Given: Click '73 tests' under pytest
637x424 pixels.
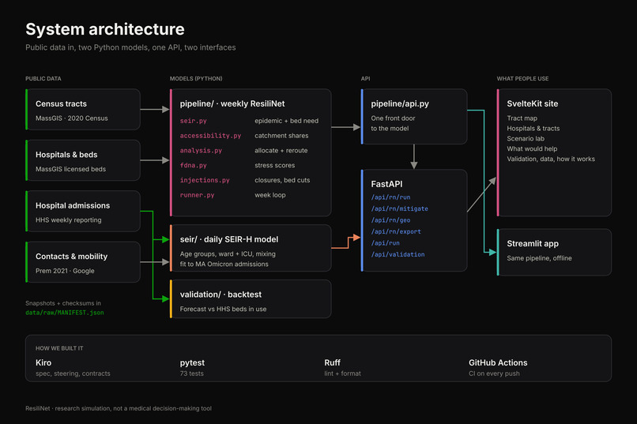Looking at the screenshot, I should 192,373.
